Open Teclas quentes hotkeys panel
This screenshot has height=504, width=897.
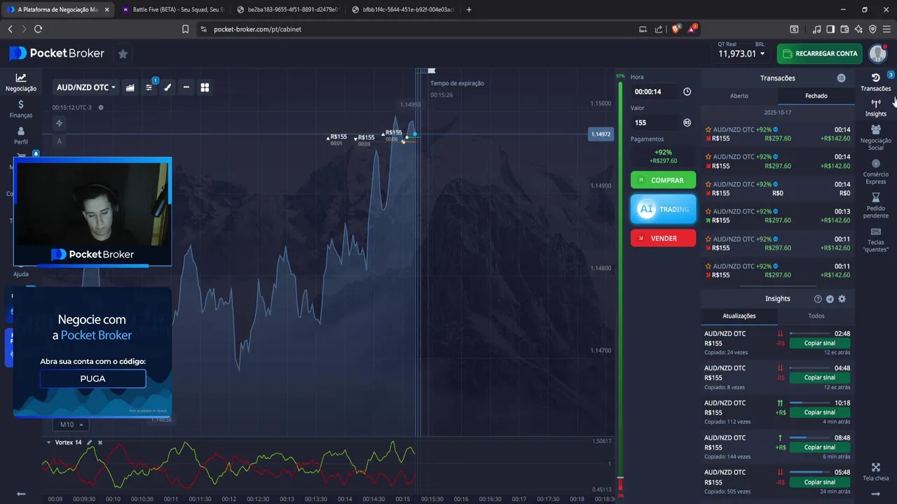(876, 239)
